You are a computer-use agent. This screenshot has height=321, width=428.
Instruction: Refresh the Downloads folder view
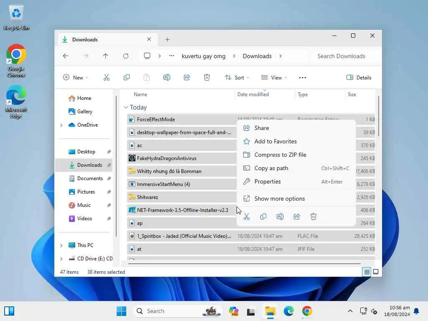pos(125,56)
